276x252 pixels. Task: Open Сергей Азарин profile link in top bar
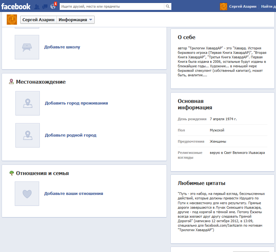coord(243,6)
